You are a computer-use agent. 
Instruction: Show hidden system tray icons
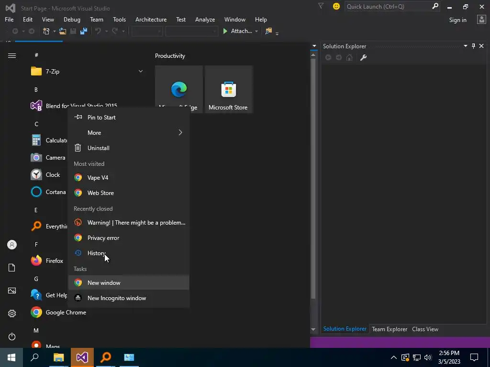(x=394, y=357)
